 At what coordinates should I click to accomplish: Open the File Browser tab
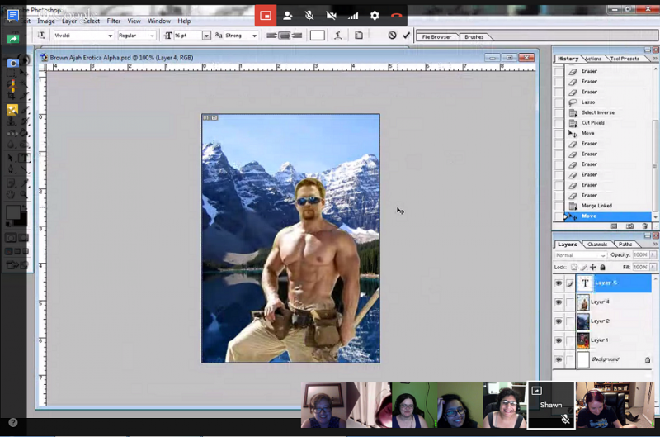437,37
